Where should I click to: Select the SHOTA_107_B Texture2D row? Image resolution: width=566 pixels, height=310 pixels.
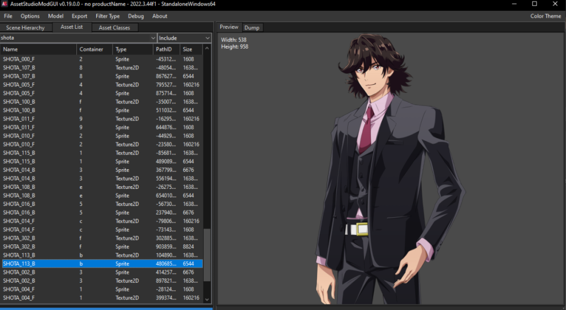102,67
